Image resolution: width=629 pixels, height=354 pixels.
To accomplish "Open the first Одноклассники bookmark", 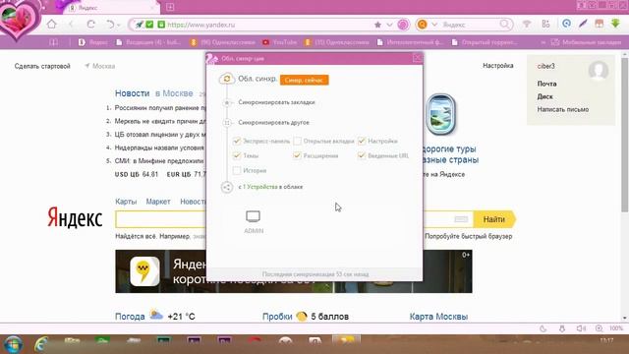I will [x=223, y=42].
